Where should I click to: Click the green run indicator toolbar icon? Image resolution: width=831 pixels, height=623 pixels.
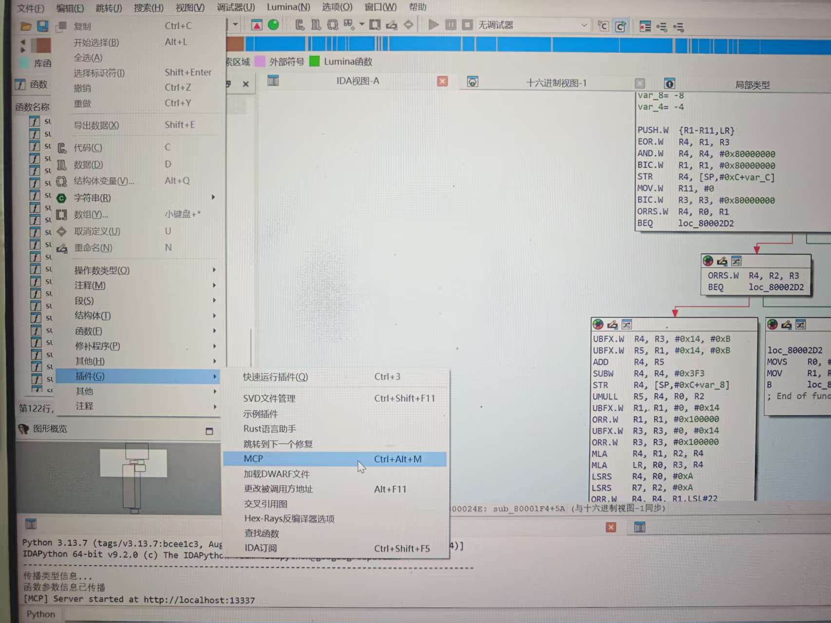tap(273, 25)
